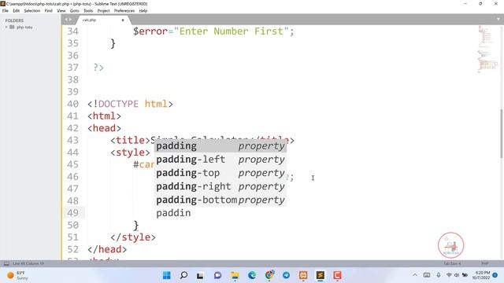Screen dimensions: 504x283
Task: Open the Help menu
Action: (x=143, y=10)
